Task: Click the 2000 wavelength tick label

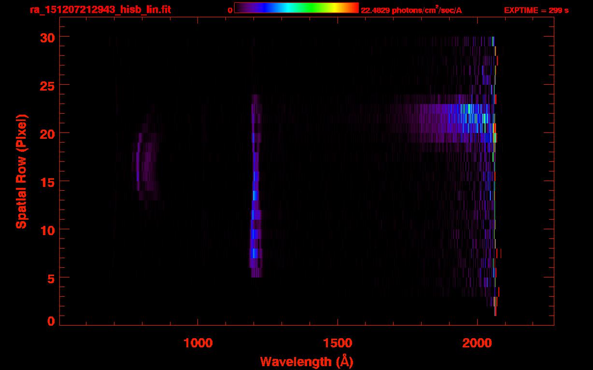Action: [x=477, y=343]
